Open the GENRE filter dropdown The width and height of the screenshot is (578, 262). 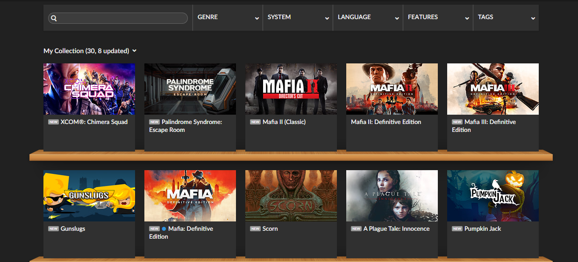(228, 18)
